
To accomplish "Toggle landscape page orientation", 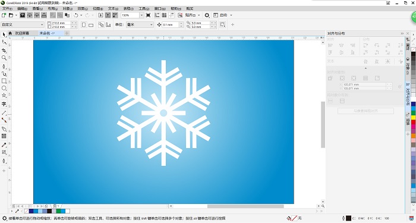I will pyautogui.click(x=91, y=25).
